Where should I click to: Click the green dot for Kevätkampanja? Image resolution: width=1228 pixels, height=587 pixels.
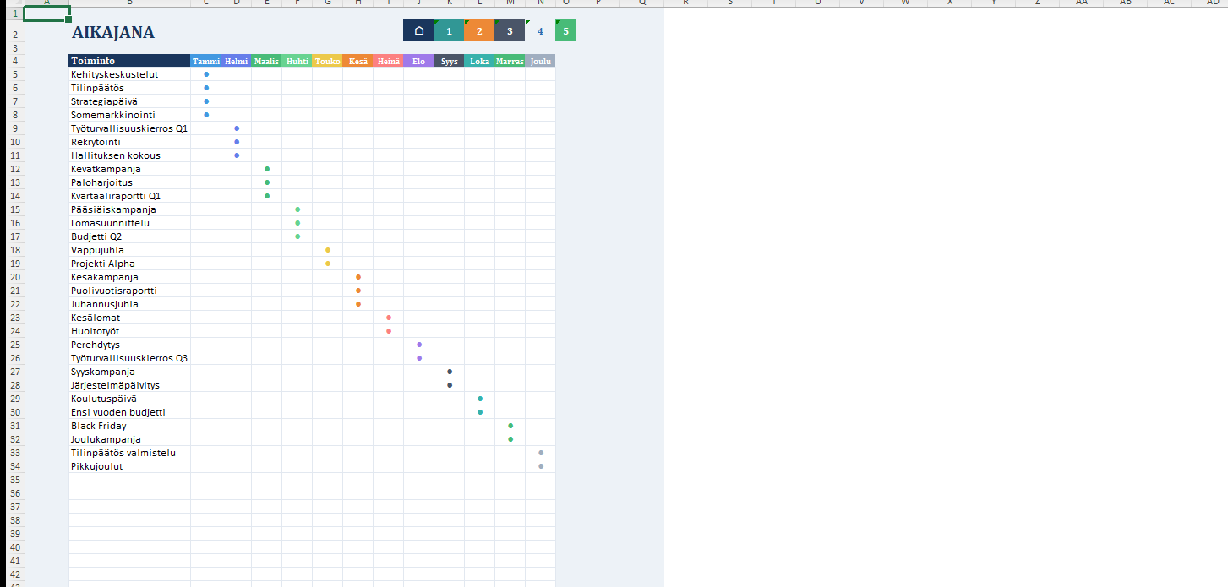click(267, 169)
